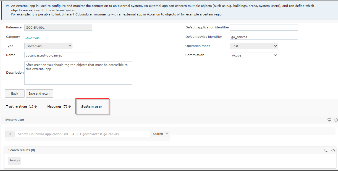Expand the Search button arrow
Screen dimensions: 338x171
[x=167, y=134]
